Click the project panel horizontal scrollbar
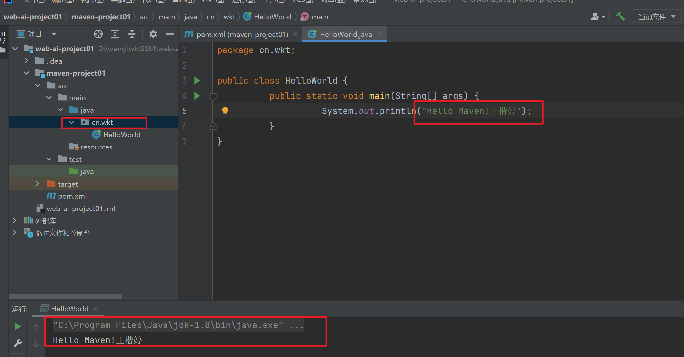The width and height of the screenshot is (684, 357). pyautogui.click(x=66, y=296)
